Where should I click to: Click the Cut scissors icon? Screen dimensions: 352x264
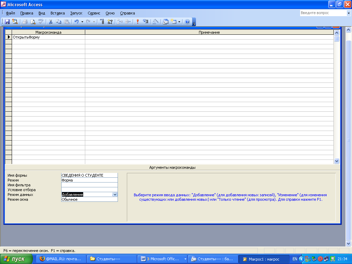51,22
